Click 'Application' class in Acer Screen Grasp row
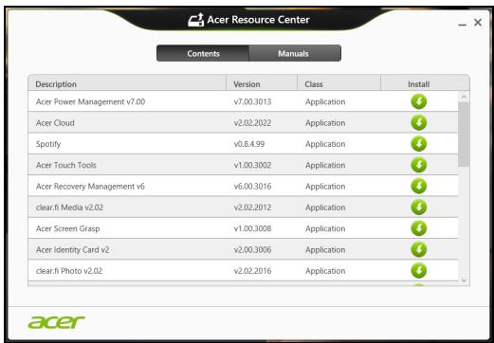494x343 pixels. (325, 229)
